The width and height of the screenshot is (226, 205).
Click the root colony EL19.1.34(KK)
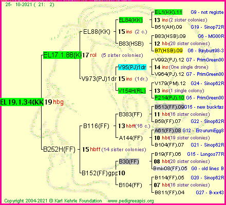[x=22, y=102]
